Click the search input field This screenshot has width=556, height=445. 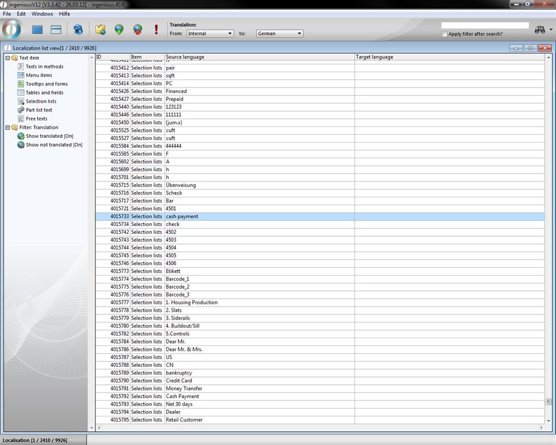pos(484,26)
